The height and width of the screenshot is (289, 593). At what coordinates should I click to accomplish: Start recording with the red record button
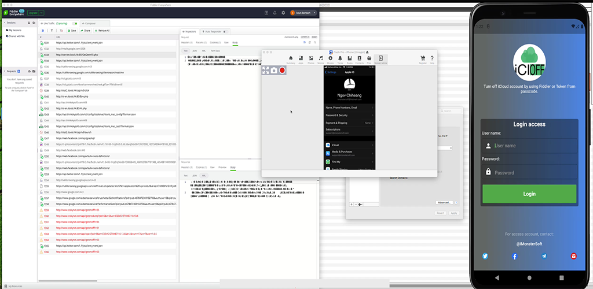coord(282,70)
